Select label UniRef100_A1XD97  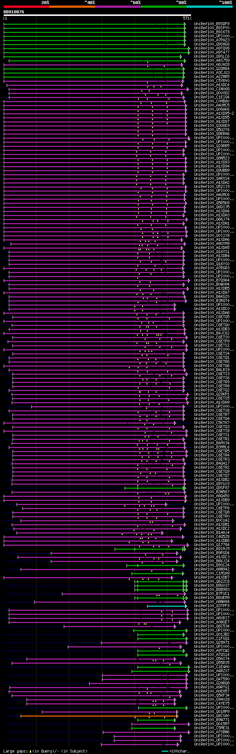[212, 121]
